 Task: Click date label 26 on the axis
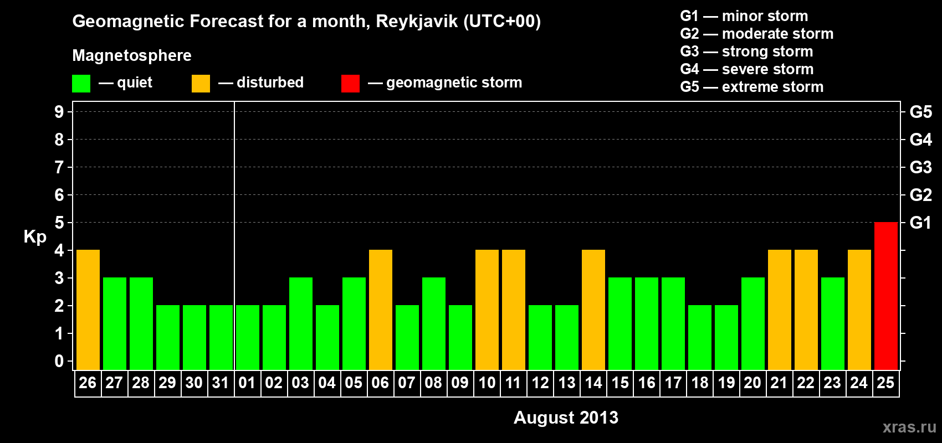pyautogui.click(x=88, y=383)
